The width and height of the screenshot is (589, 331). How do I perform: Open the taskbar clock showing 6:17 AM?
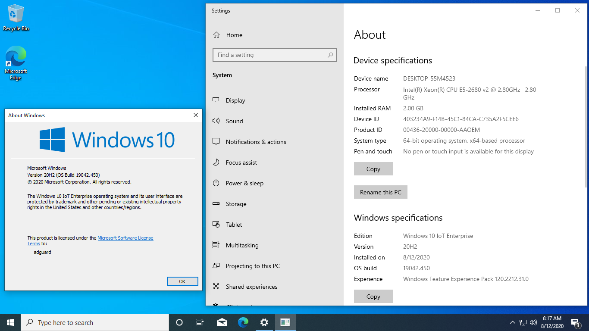point(552,322)
